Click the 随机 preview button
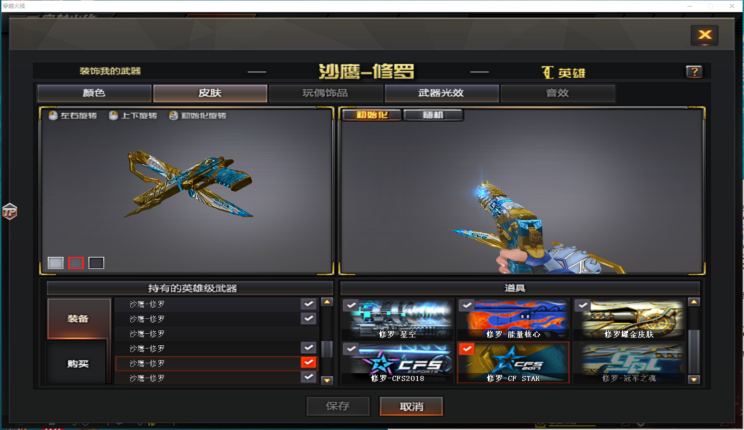This screenshot has height=430, width=744. (x=433, y=115)
